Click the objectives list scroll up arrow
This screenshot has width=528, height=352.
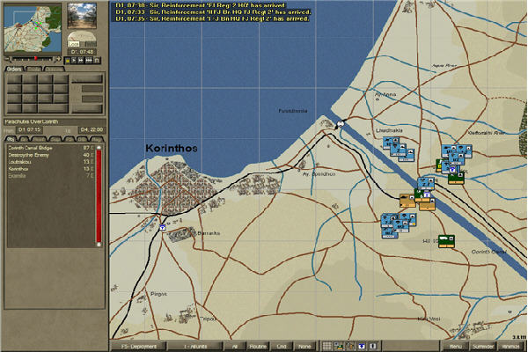99,147
